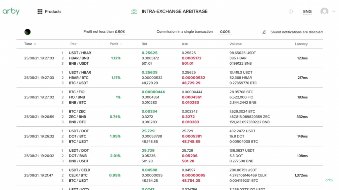The image size is (339, 190).
Task: Sort by Time column dropdown
Action: click(30, 44)
